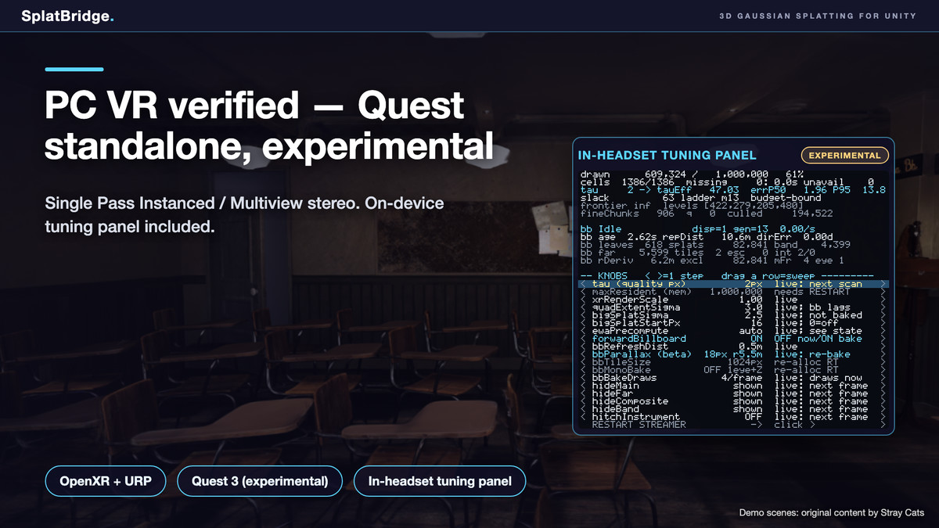Click the 3D GAUSSIAN SPLATTING FOR UNITY tagline
Screen dimensions: 939x528
[818, 16]
